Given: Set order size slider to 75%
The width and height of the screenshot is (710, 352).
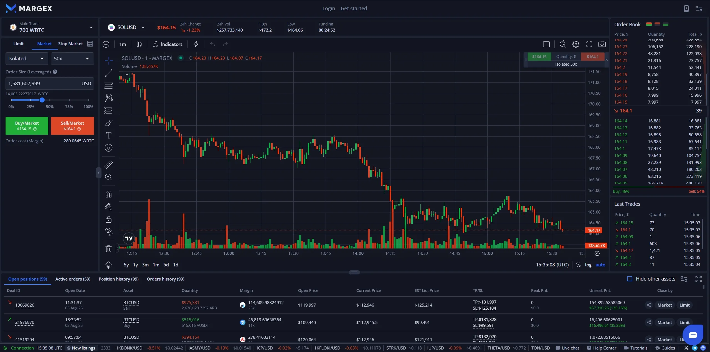Looking at the screenshot, I should (x=69, y=100).
